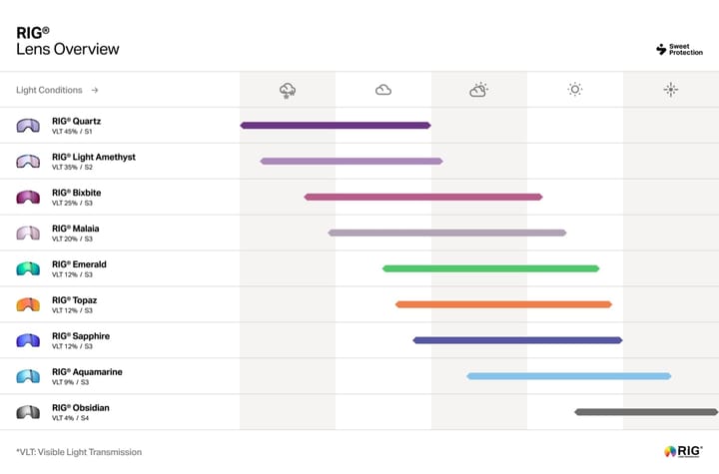The width and height of the screenshot is (719, 474).
Task: Click the RIG Malaia lens thumbnail
Action: pyautogui.click(x=28, y=233)
